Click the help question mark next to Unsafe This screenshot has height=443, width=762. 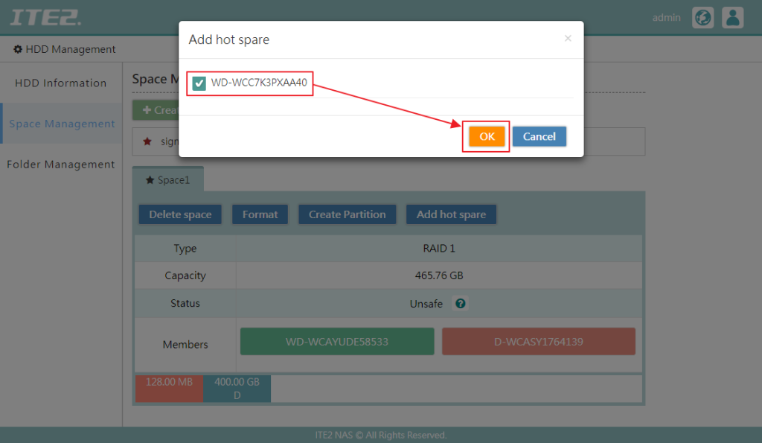point(460,303)
